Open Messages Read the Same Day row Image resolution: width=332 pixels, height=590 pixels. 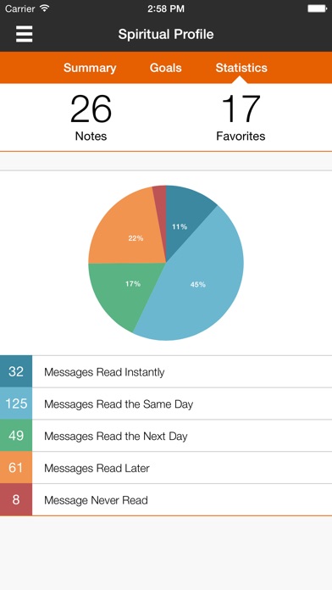(166, 404)
